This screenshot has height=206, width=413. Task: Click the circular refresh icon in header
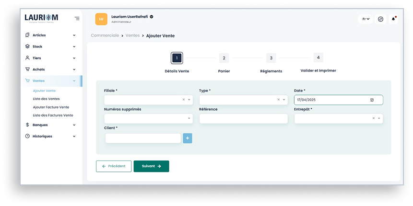(x=380, y=19)
